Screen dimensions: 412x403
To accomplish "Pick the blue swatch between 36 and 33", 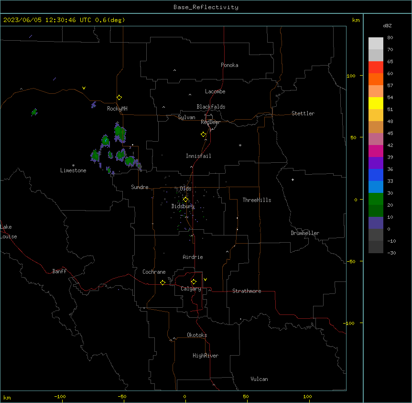I will 376,175.
